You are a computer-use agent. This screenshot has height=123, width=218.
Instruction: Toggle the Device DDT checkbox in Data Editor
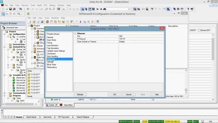coord(199,30)
